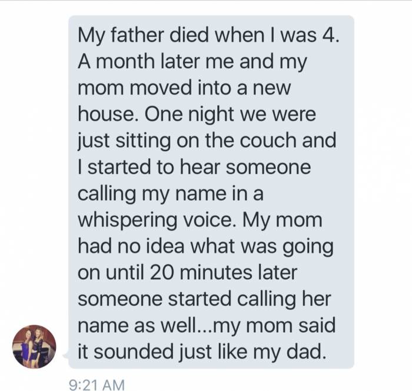Click the text 'mom moved into a new'

[x=184, y=88]
